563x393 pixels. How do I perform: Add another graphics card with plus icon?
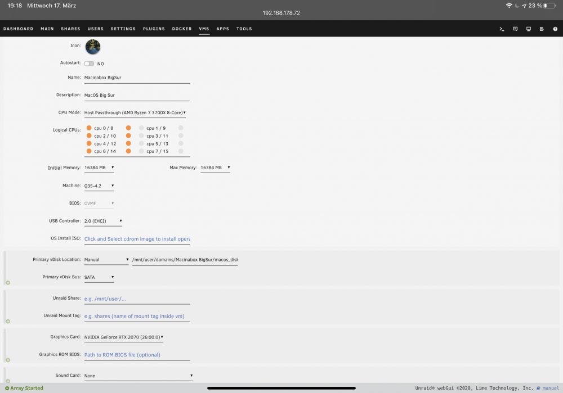(8, 360)
